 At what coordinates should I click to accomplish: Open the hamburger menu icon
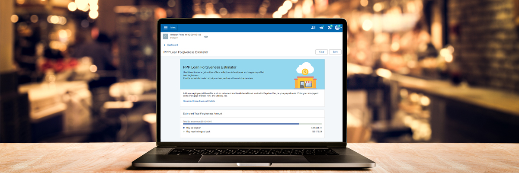pyautogui.click(x=165, y=28)
